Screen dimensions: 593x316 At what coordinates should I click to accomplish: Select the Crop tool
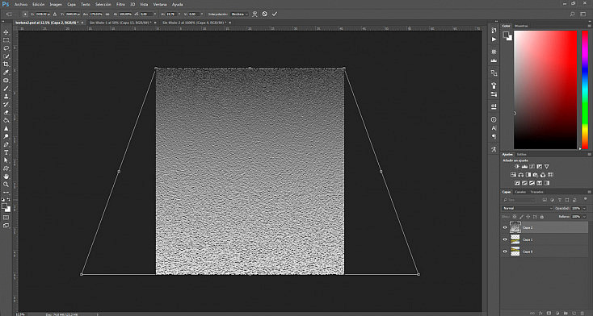coord(6,64)
